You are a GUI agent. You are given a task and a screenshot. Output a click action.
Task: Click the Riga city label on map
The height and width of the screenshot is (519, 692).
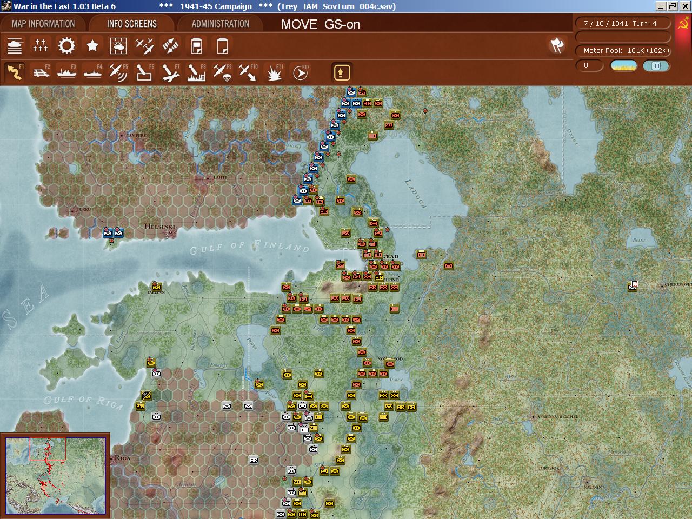pos(123,458)
